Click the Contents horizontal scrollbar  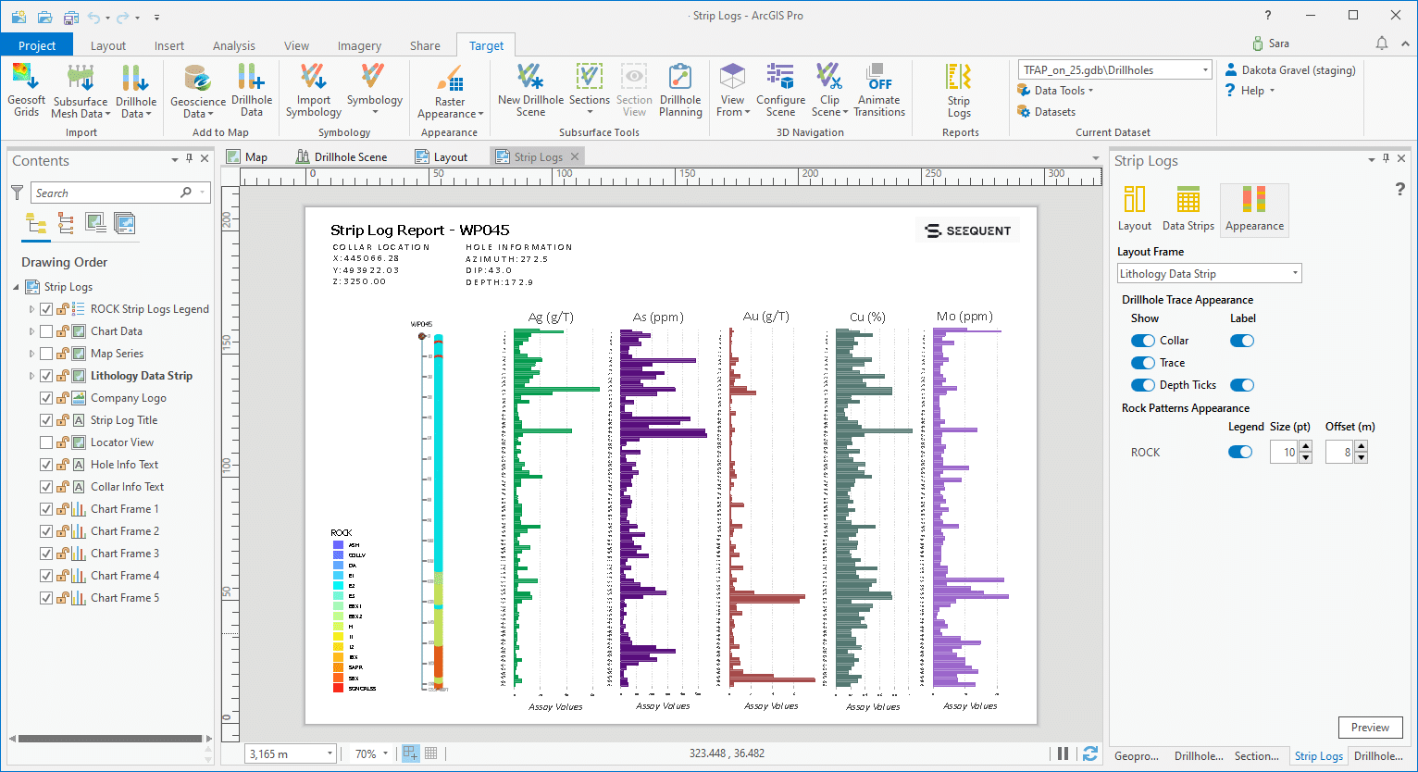109,739
